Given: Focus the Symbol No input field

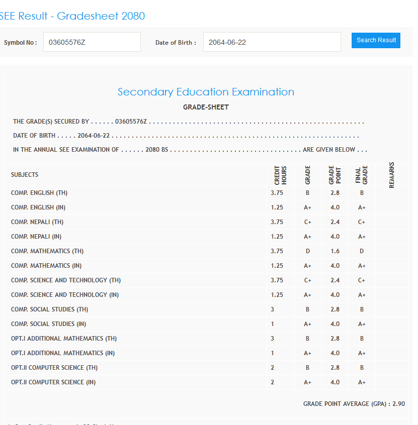Looking at the screenshot, I should (92, 42).
